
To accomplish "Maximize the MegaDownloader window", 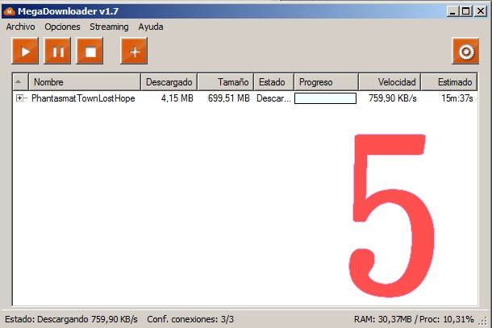I will (x=466, y=11).
